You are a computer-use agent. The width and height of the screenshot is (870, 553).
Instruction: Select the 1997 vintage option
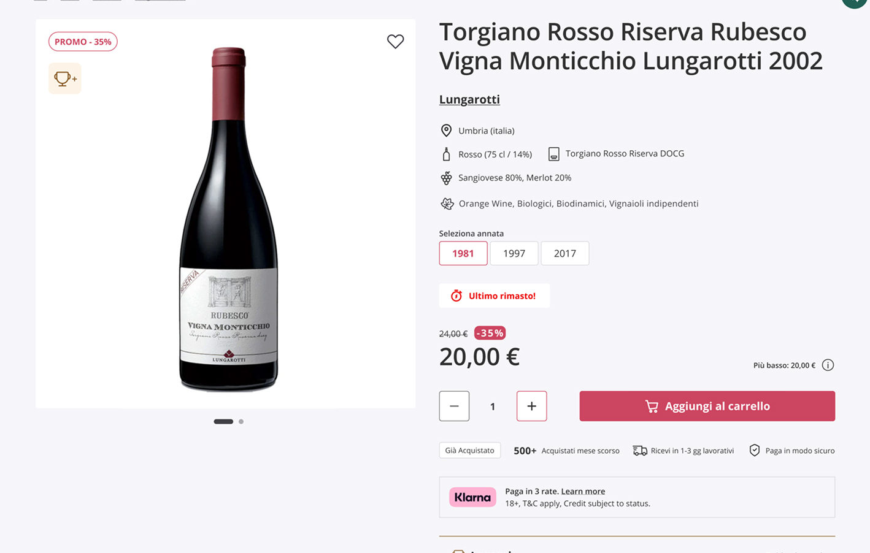514,253
